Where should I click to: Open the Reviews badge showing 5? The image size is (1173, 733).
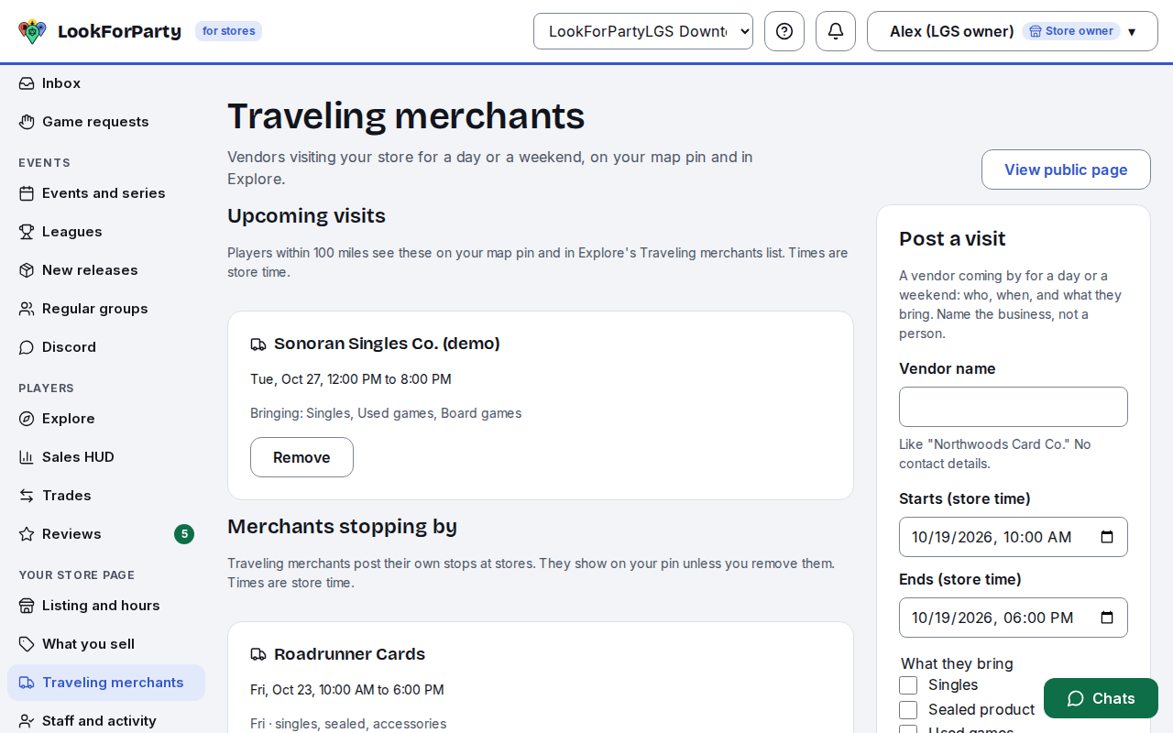(x=184, y=534)
